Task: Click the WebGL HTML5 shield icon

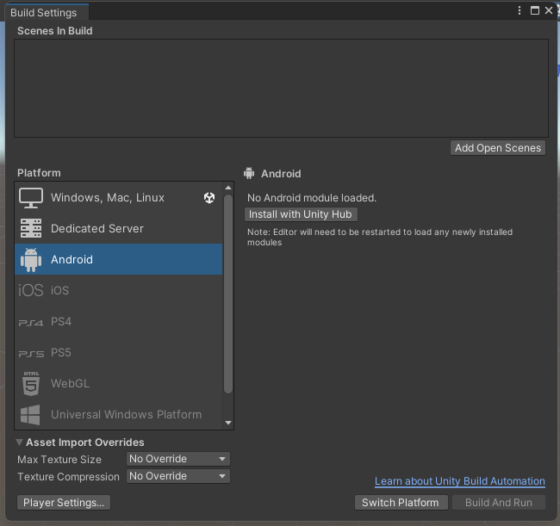Action: coord(31,384)
